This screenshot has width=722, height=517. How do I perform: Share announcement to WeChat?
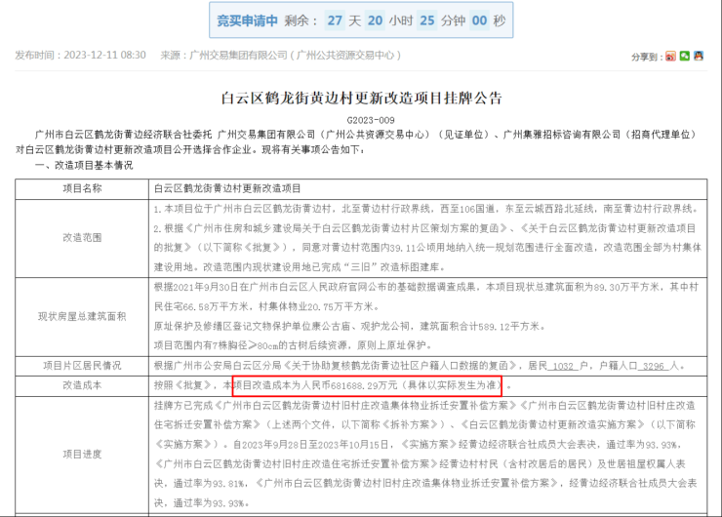[685, 57]
